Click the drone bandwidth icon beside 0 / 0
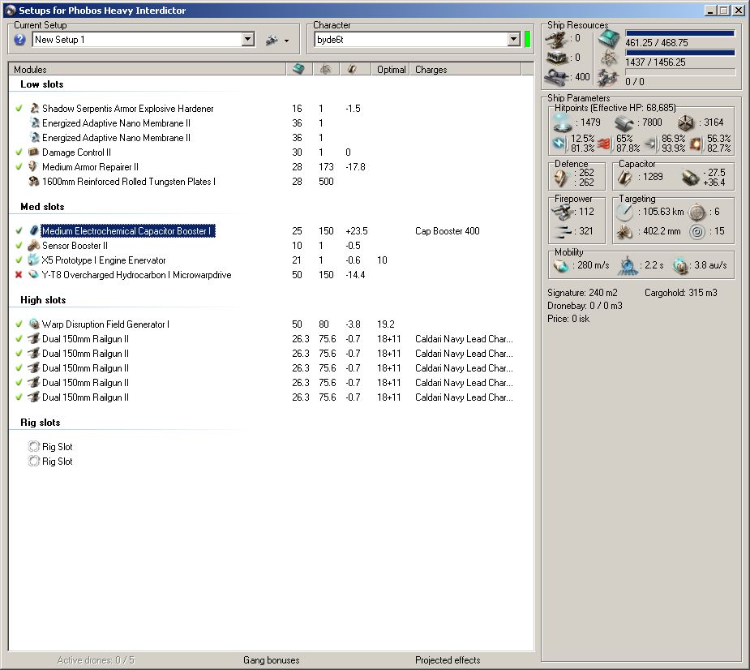This screenshot has height=670, width=750. click(608, 78)
